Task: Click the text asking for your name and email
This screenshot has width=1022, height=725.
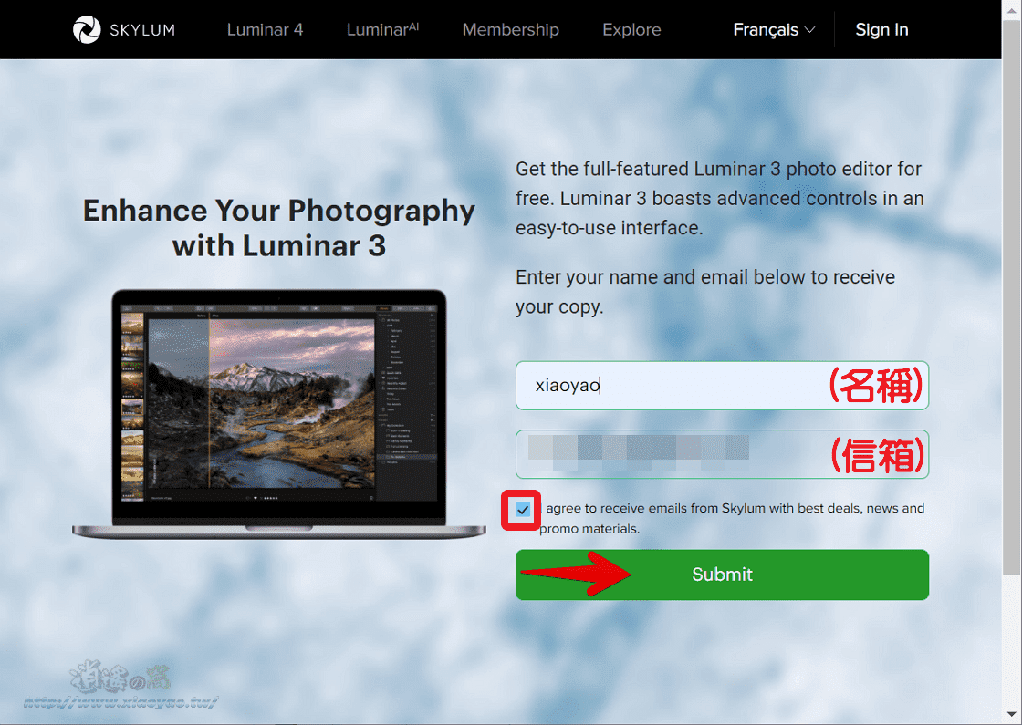Action: (x=705, y=291)
